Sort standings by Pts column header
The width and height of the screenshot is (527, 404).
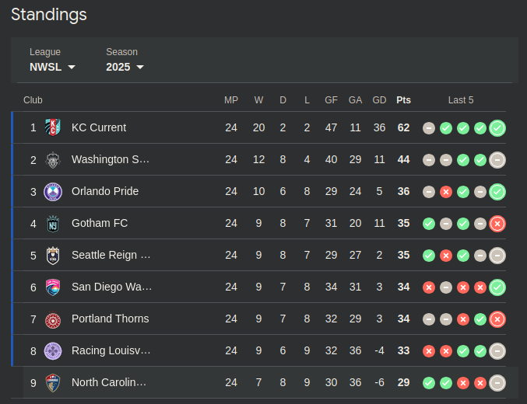pos(403,100)
